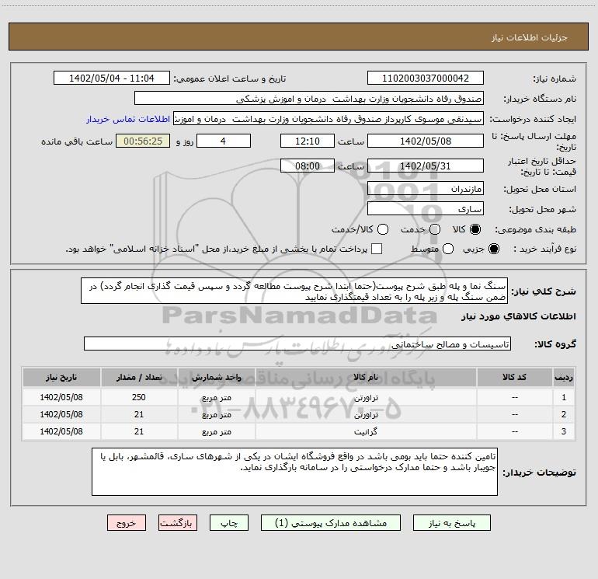Click quantity 21 in the گرانیت row
The image size is (598, 579).
[139, 431]
